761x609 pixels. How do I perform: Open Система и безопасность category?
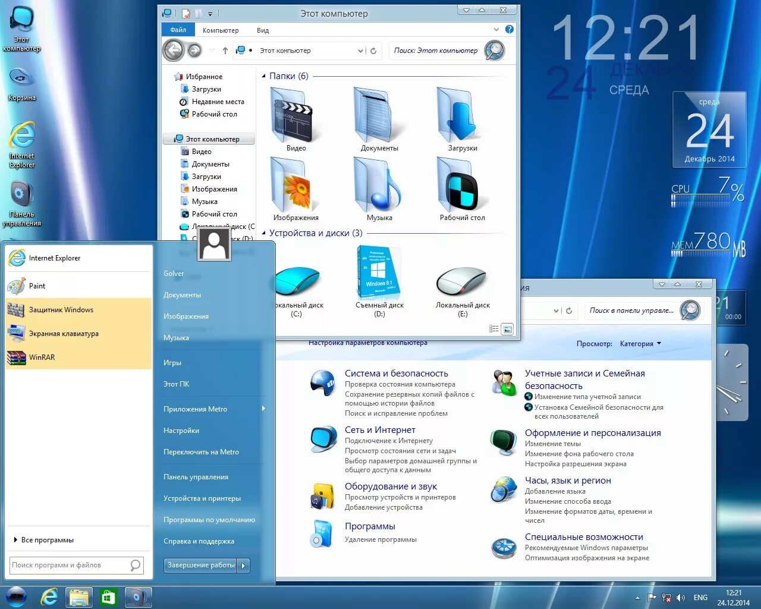pyautogui.click(x=397, y=373)
